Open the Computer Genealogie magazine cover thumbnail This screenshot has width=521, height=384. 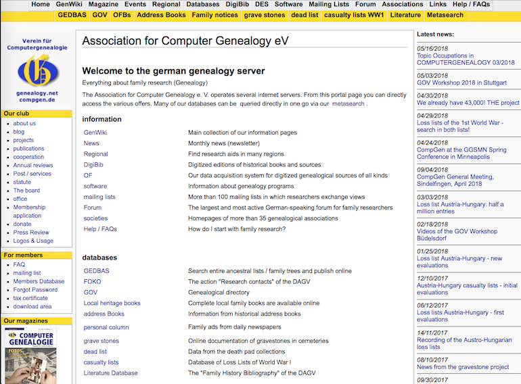click(30, 356)
